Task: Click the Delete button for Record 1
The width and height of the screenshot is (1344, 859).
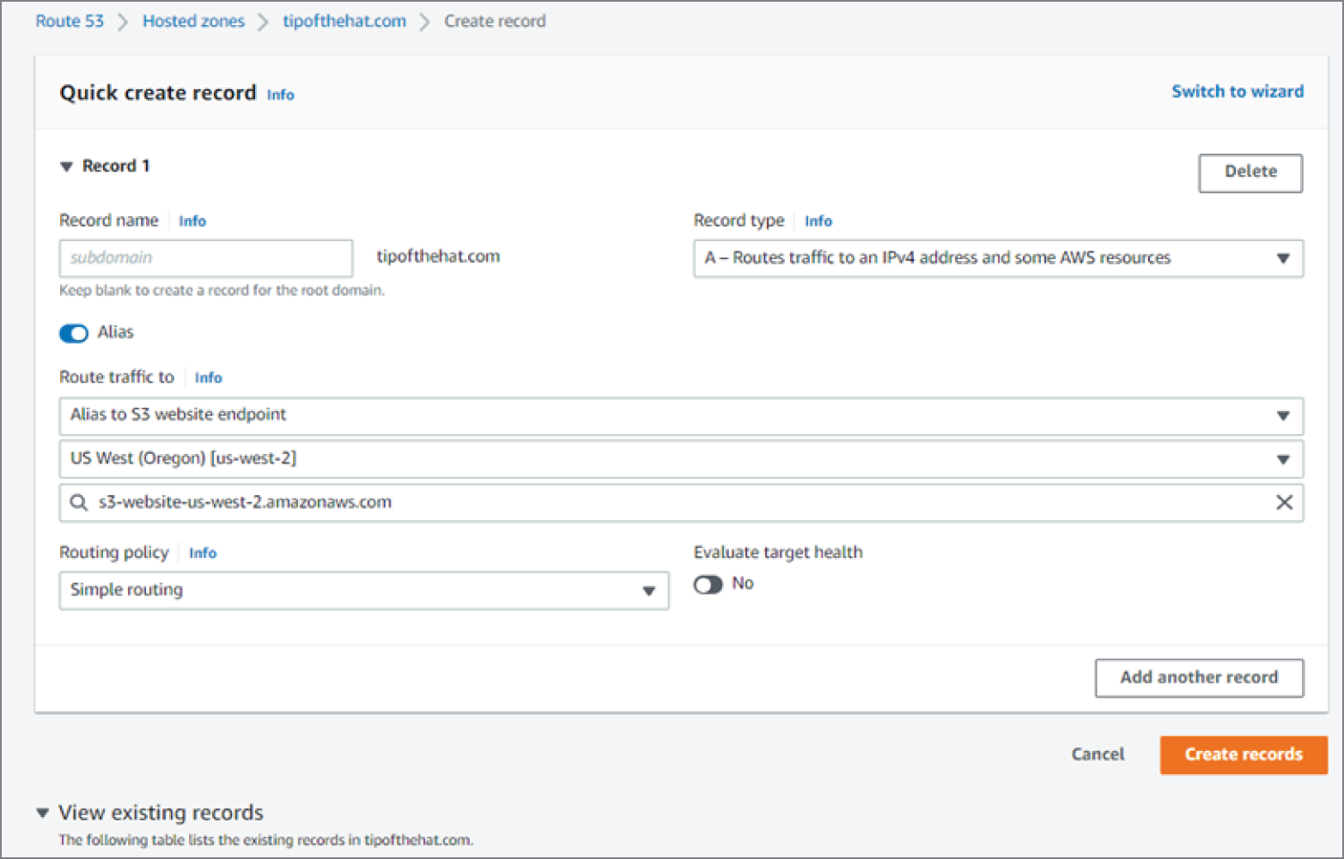Action: (x=1250, y=173)
